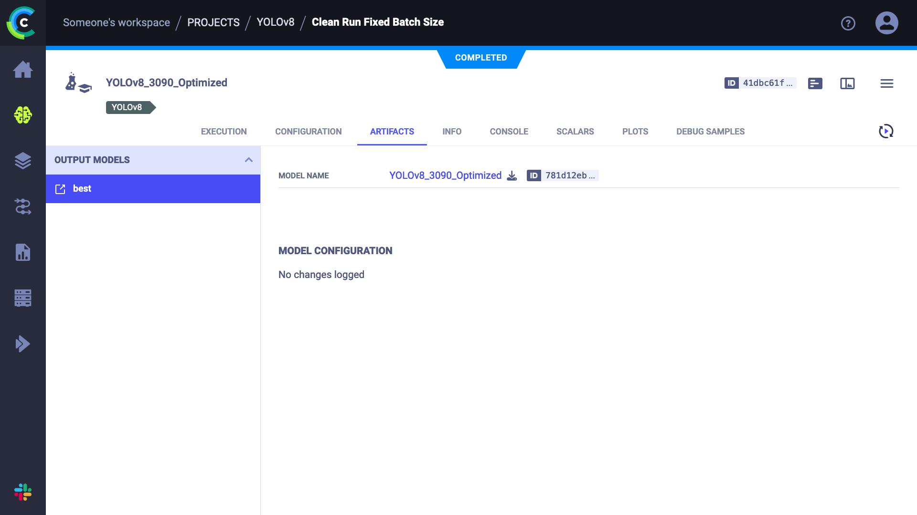Open the Datasets stacked-layers sidebar icon
This screenshot has height=515, width=917.
pyautogui.click(x=23, y=161)
